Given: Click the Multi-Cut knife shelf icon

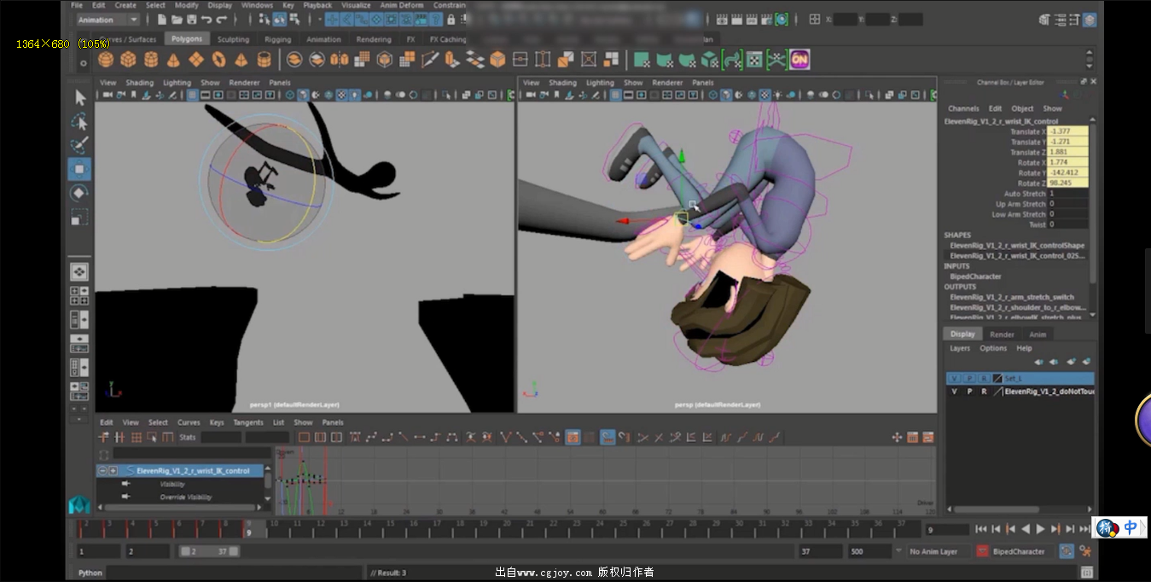Looking at the screenshot, I should 430,60.
